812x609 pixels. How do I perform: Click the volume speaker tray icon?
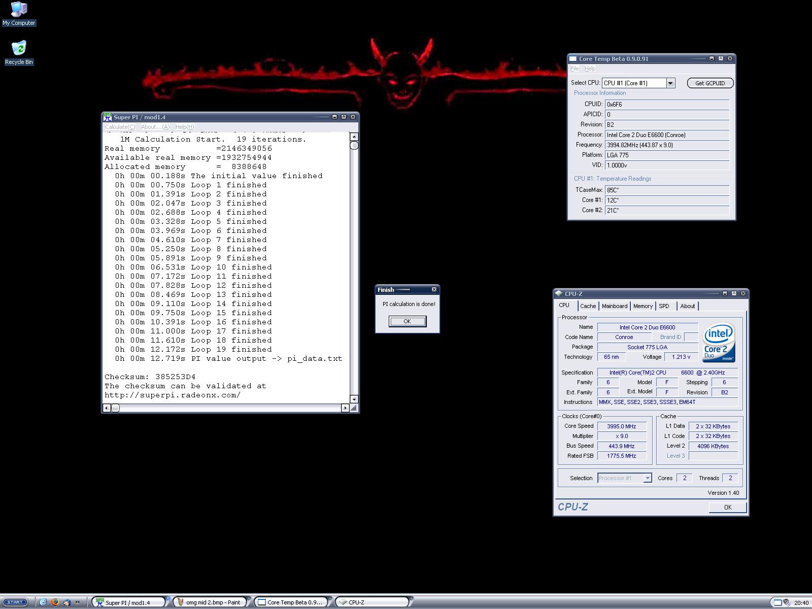coord(787,602)
